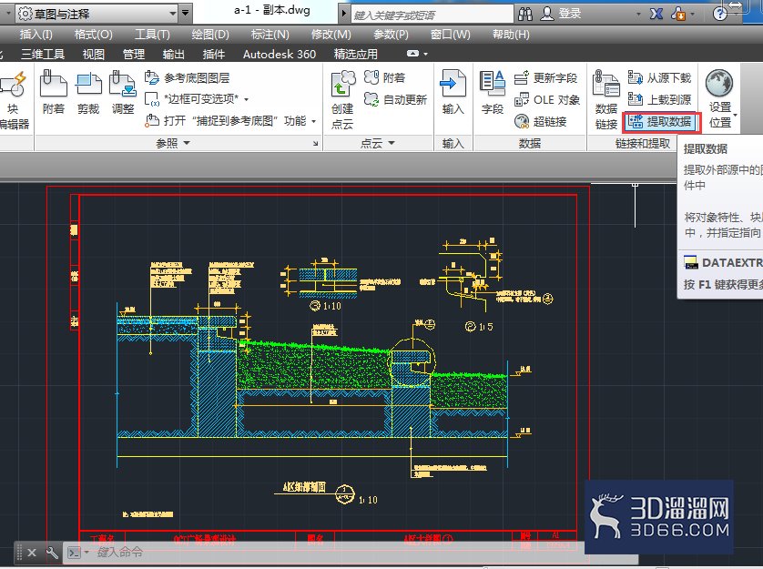Close the command line with X

(x=32, y=553)
